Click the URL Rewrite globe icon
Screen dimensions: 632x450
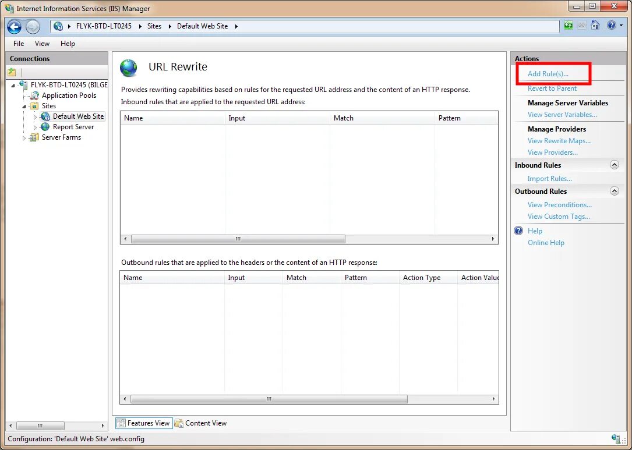[129, 68]
